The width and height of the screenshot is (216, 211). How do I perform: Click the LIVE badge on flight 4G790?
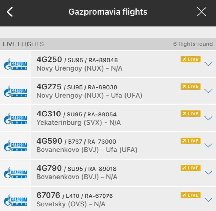click(190, 168)
